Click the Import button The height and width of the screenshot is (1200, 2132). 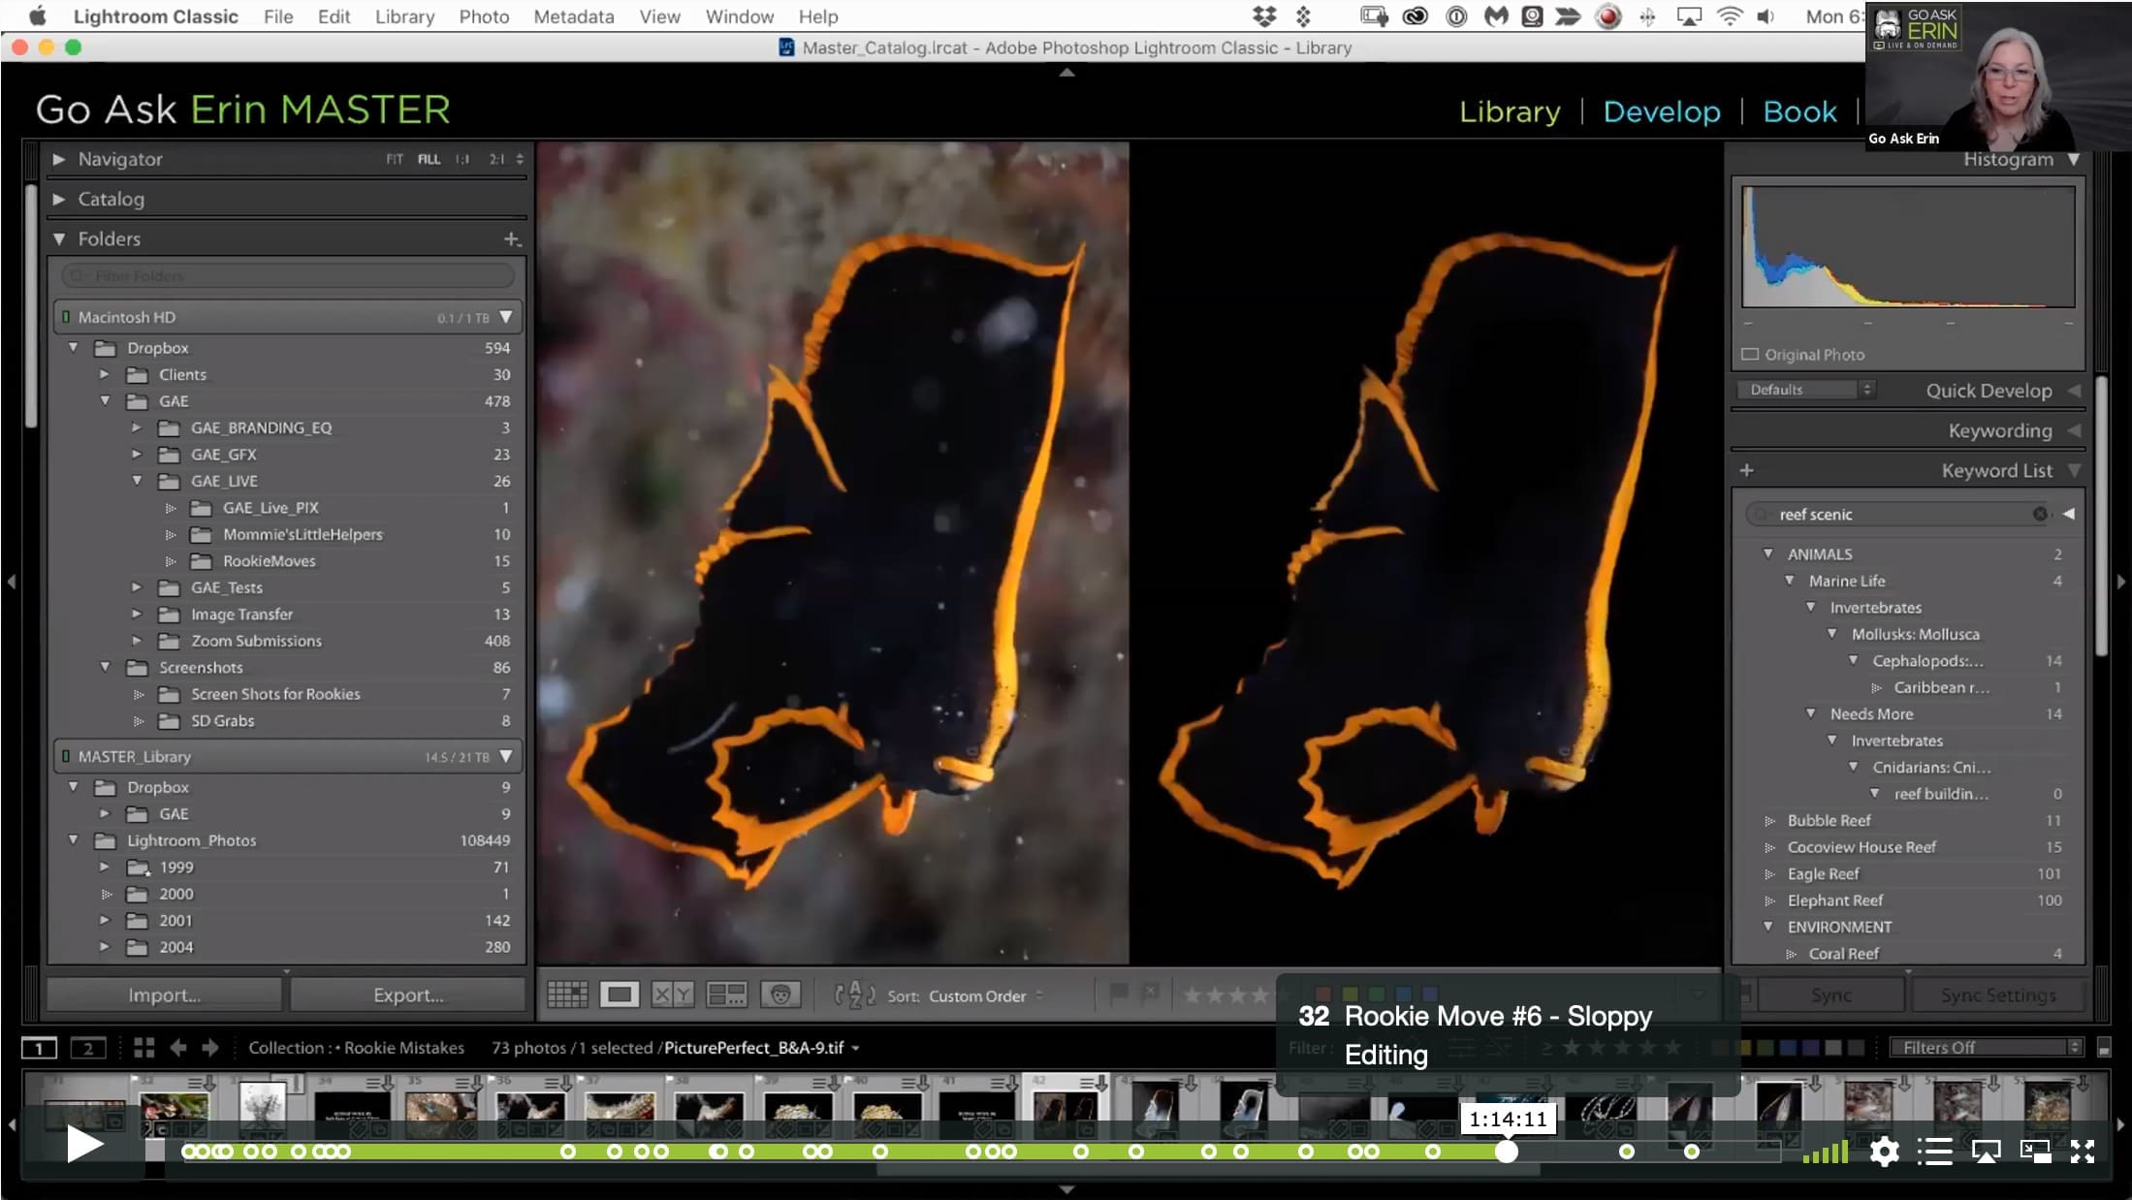pos(165,995)
